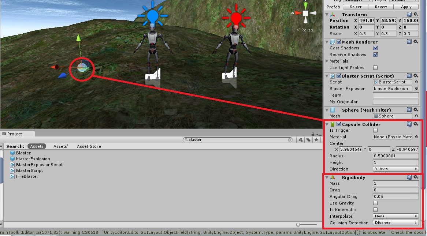The width and height of the screenshot is (427, 236).
Task: Open object picker for Mesh field
Action: pos(416,116)
